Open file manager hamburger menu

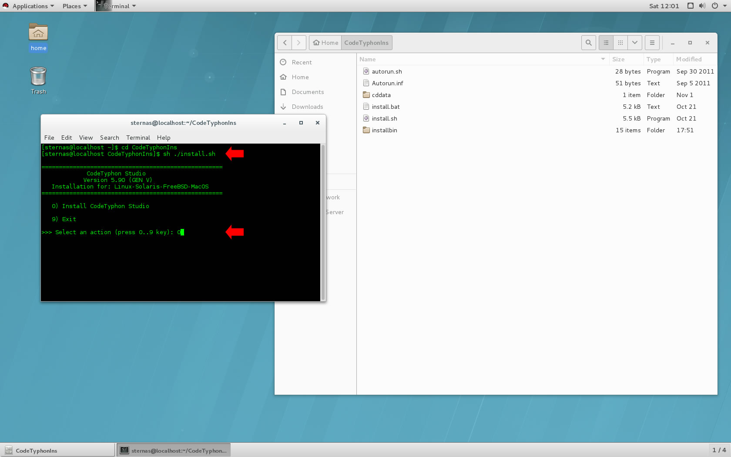click(652, 43)
